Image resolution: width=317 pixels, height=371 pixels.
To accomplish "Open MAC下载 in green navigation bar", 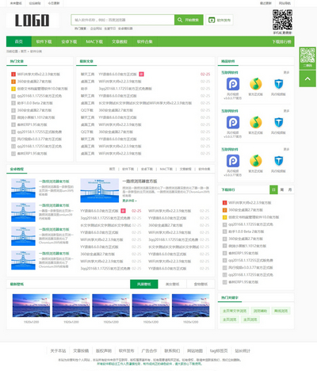I will click(94, 41).
